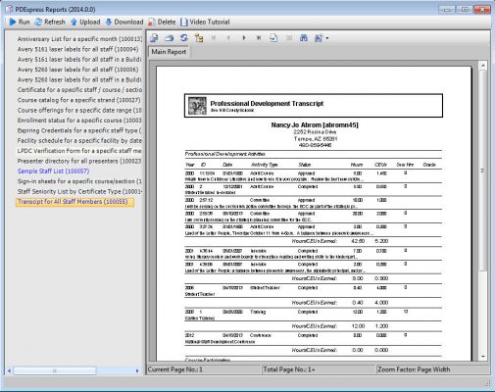
Task: Open the Video Tutorial
Action: [x=205, y=22]
